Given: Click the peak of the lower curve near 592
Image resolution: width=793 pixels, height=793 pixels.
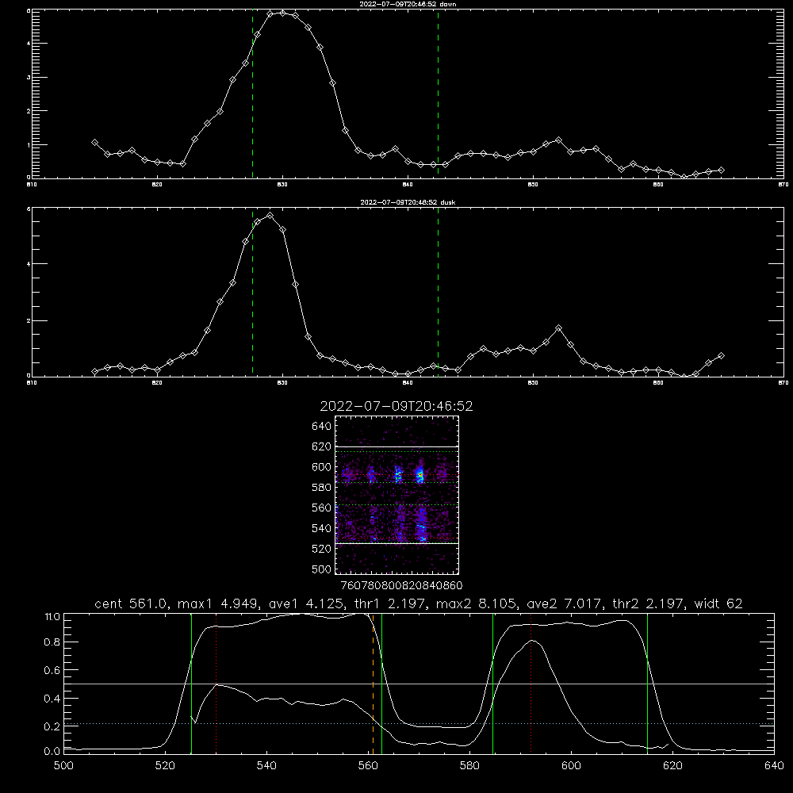Looking at the screenshot, I should coord(533,641).
